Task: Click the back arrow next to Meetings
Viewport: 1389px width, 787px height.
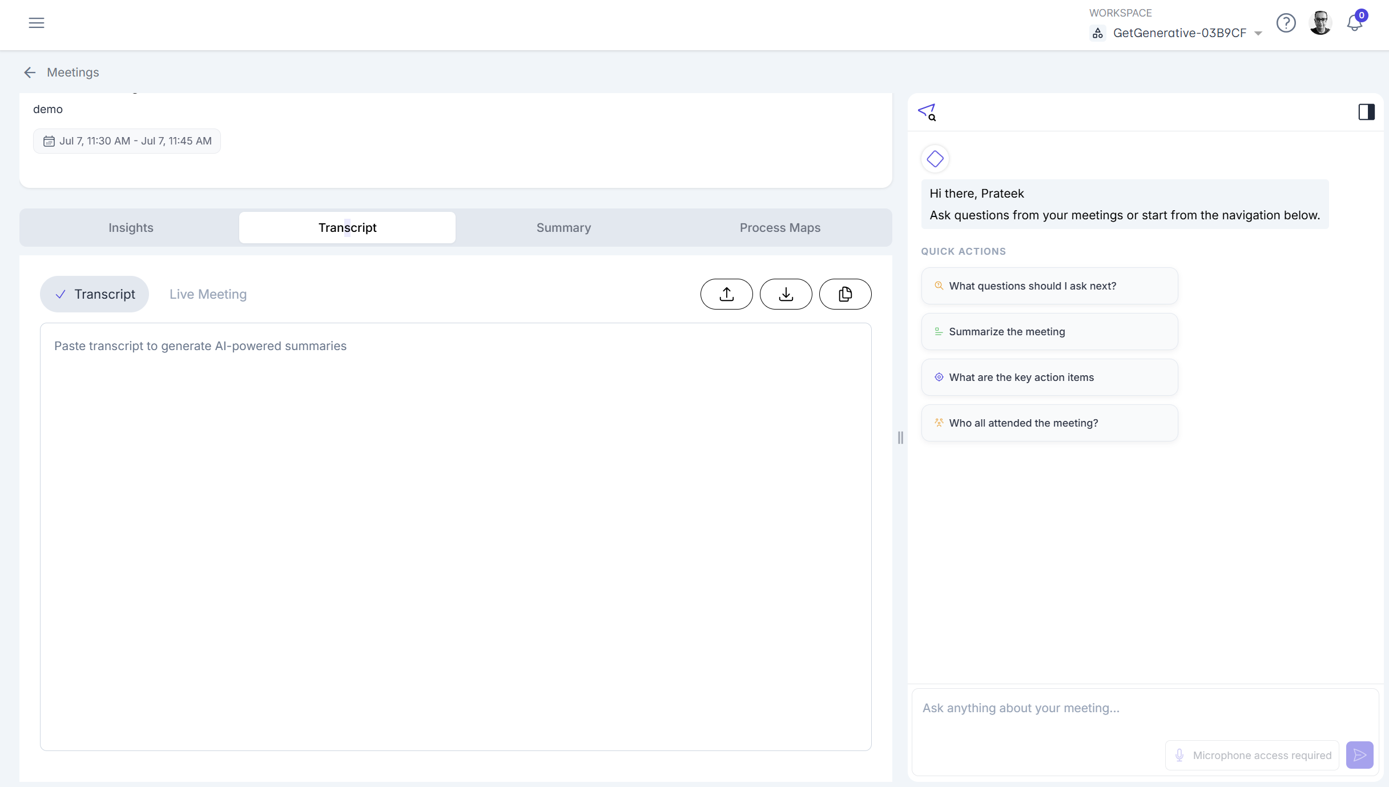Action: point(30,73)
